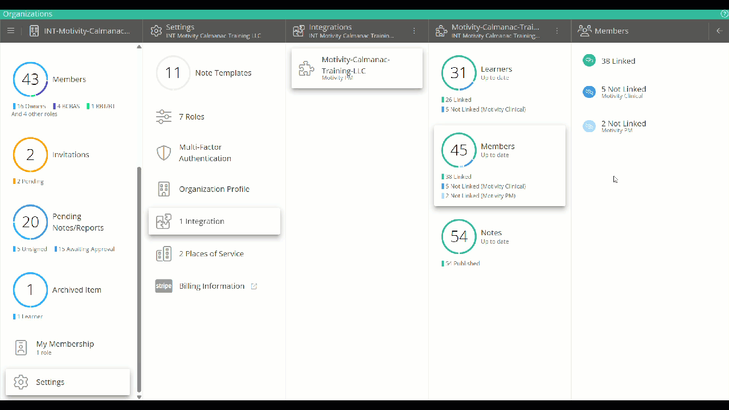Screen dimensions: 729x410
Task: Select the Motivity-Calmanac-Training-LLC integration card
Action: (x=357, y=68)
